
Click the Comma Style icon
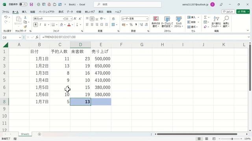tap(136, 25)
